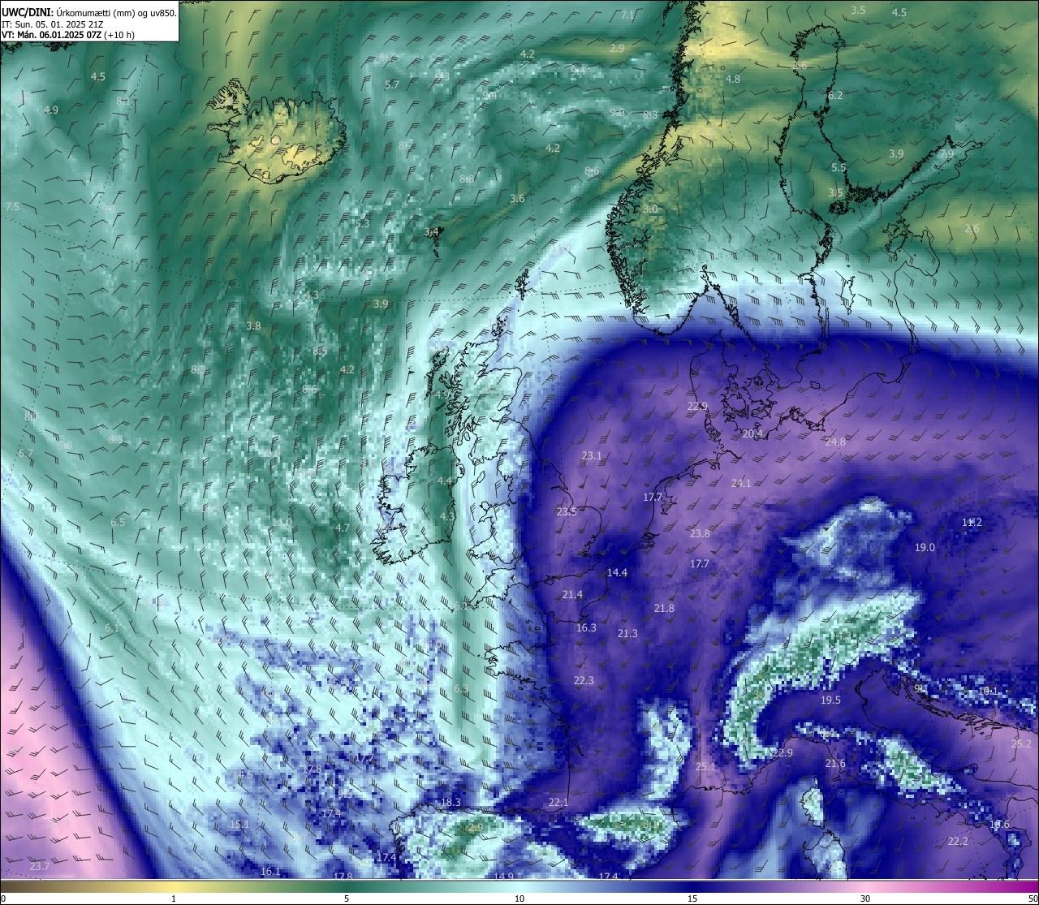Screen dimensions: 1039x905
Task: Click the map value '22.2'
Action: (x=958, y=842)
